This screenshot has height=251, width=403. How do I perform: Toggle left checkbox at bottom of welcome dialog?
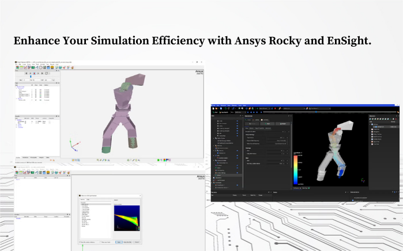80,242
